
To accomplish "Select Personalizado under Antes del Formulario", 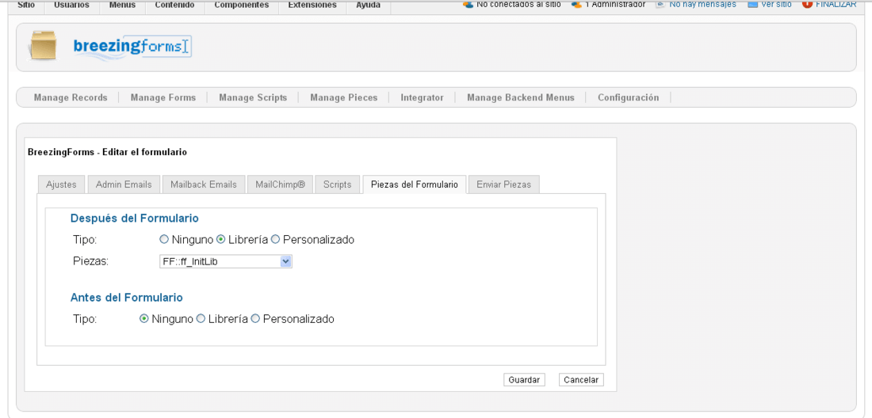I will pyautogui.click(x=255, y=319).
